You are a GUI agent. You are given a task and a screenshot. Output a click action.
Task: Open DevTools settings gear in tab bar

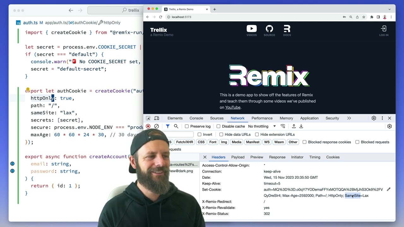374,118
